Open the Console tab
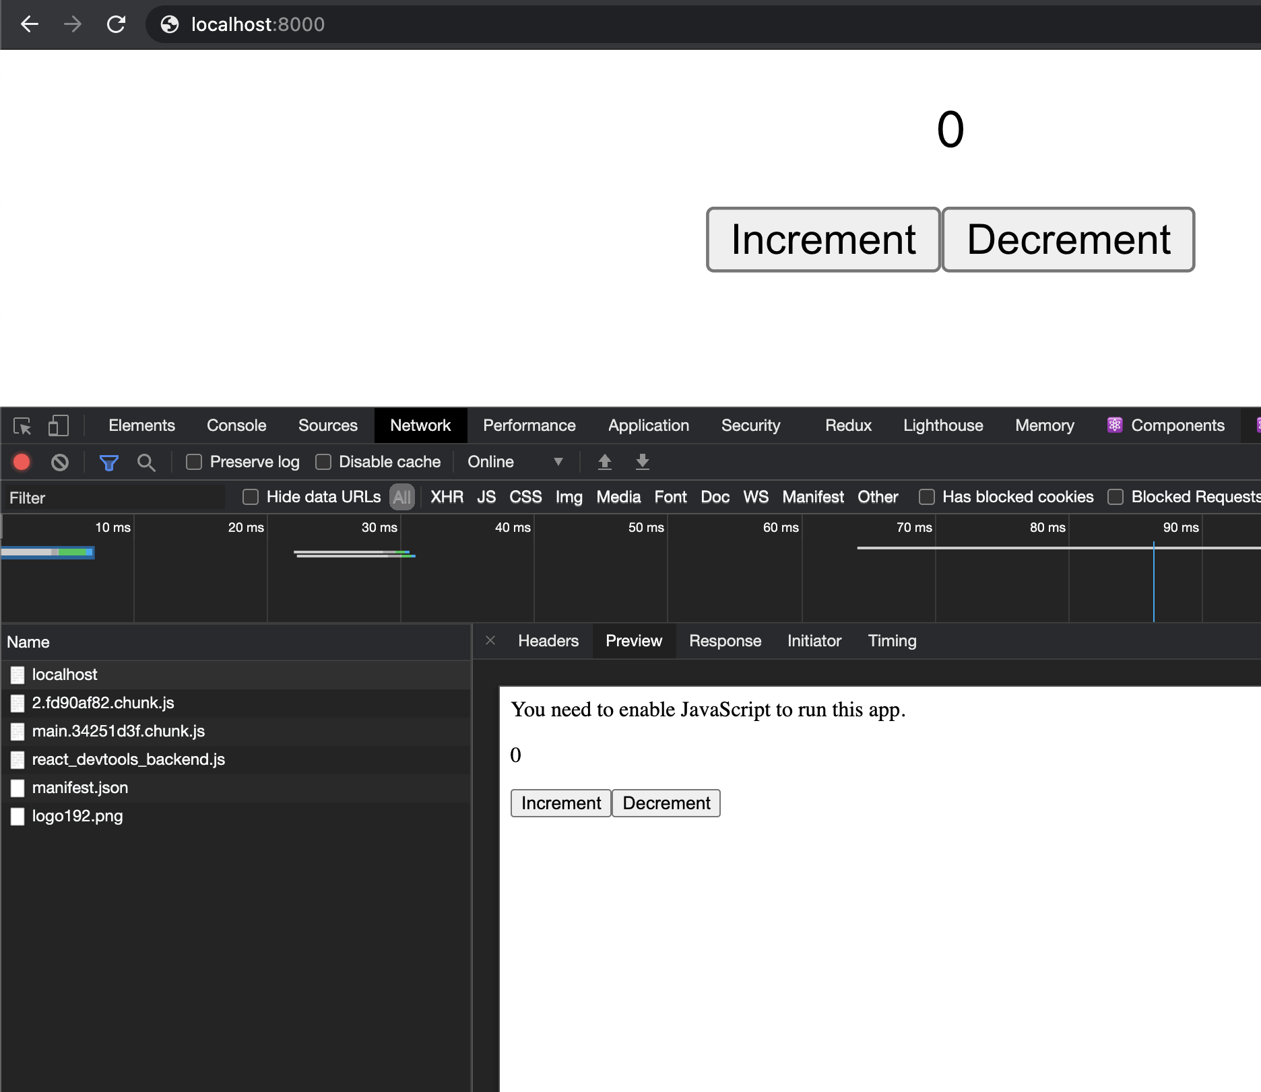The height and width of the screenshot is (1092, 1261). tap(236, 425)
